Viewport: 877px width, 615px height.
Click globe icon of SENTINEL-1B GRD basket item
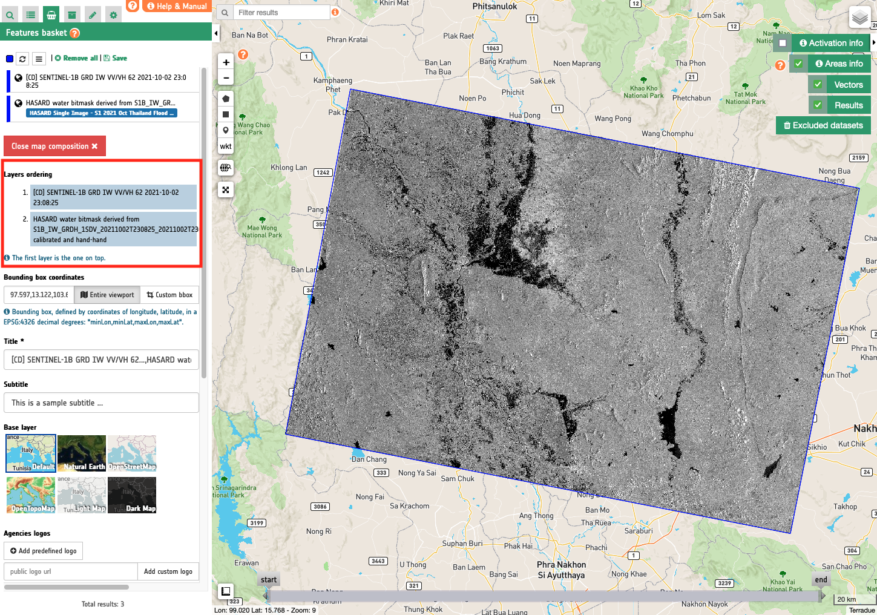pos(18,77)
